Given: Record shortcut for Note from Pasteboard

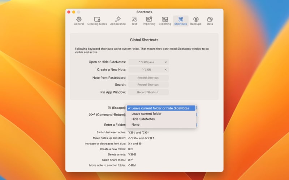Looking at the screenshot, I should pyautogui.click(x=148, y=78).
